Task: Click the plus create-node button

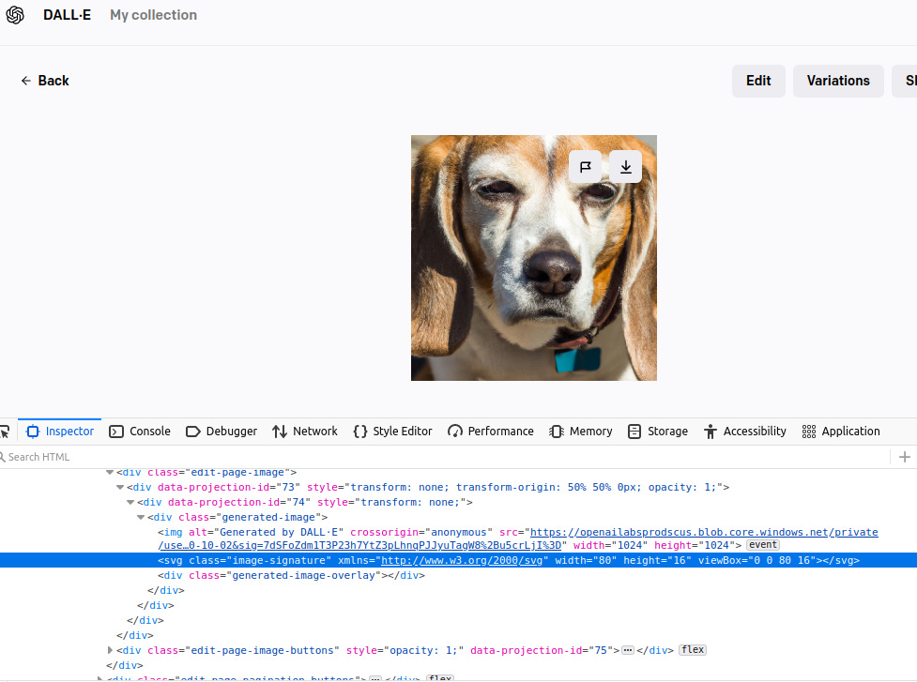Action: click(x=904, y=457)
